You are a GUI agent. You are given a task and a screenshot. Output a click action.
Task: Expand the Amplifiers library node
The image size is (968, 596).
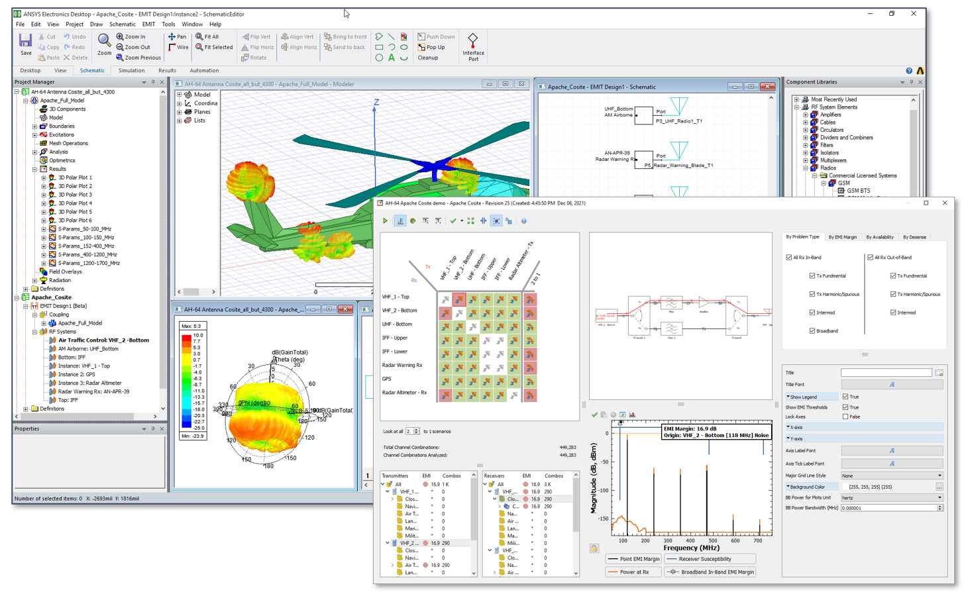click(x=806, y=115)
